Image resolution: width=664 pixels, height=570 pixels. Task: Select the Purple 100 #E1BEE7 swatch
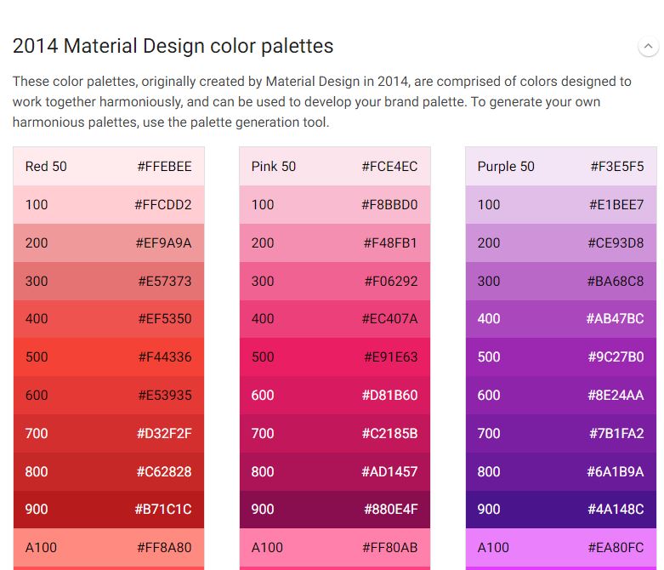click(561, 205)
